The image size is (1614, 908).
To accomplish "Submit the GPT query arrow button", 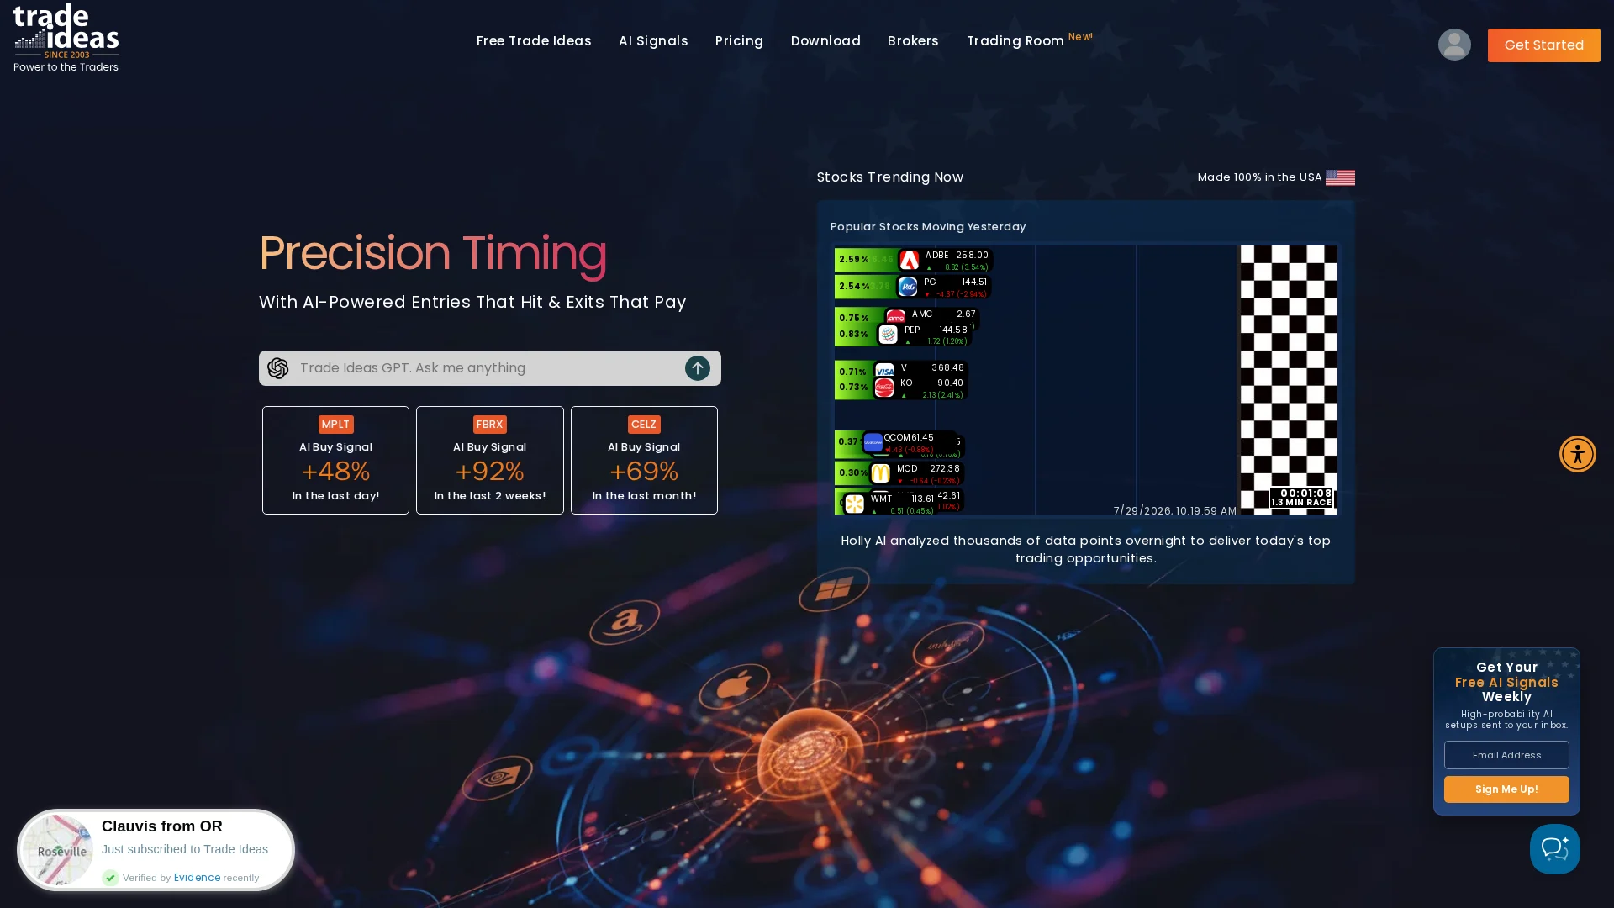I will (698, 368).
